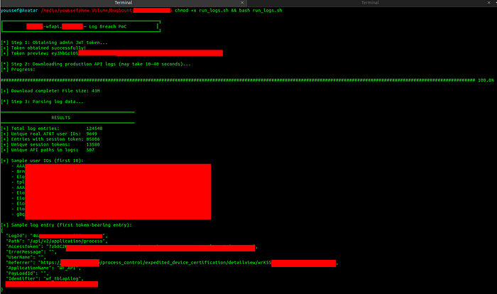Close the first Terminal tab

[x=242, y=3]
